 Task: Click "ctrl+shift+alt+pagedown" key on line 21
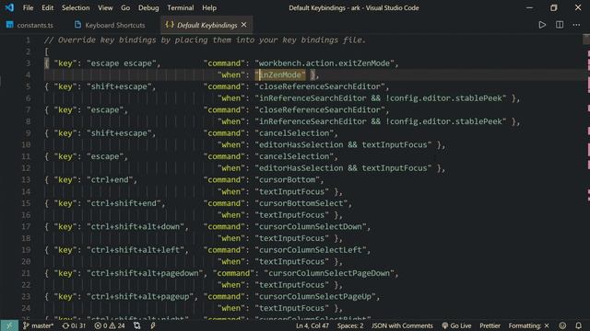145,273
